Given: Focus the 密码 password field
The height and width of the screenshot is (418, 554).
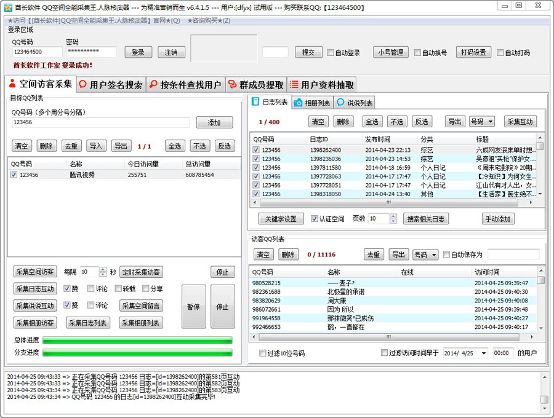Looking at the screenshot, I should pos(91,52).
